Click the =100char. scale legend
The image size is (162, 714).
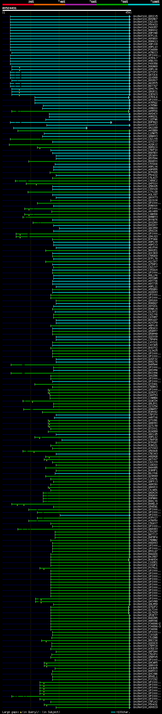[x=120, y=712]
